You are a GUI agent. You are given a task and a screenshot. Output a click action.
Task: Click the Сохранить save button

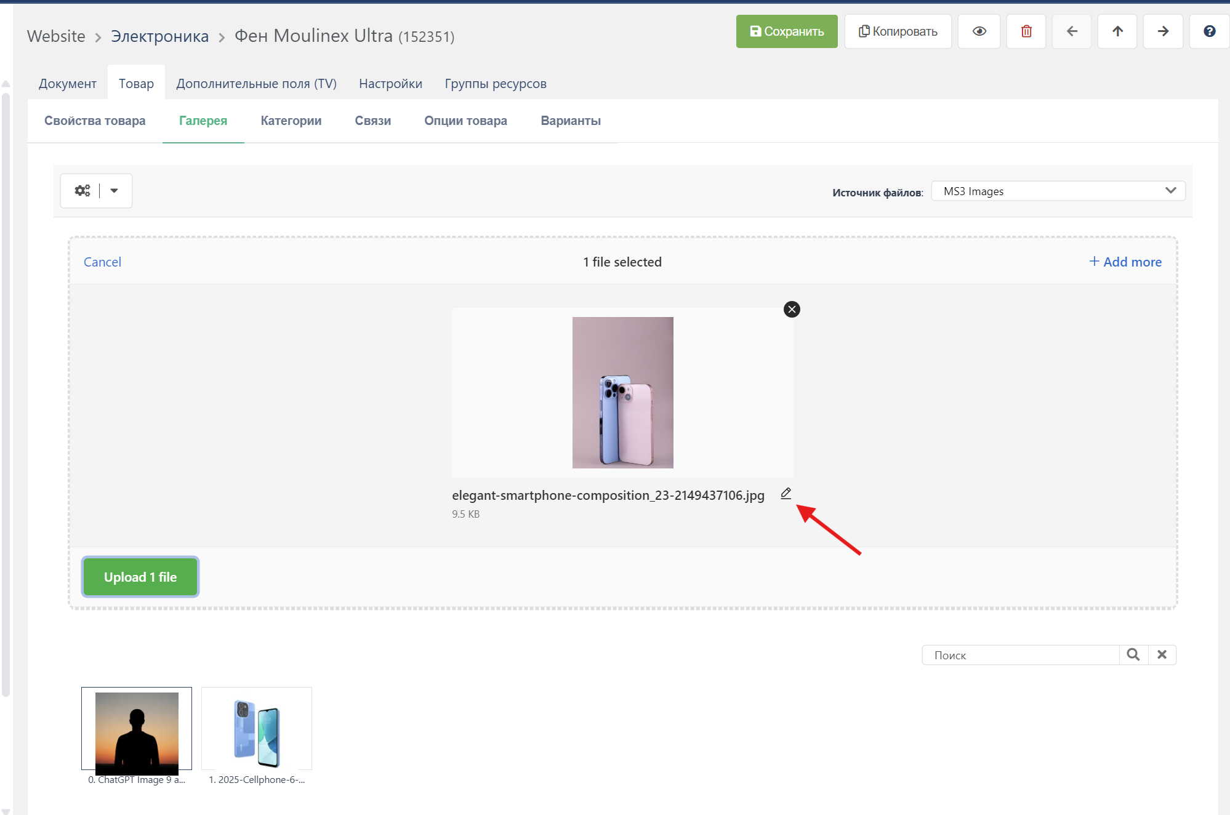[x=786, y=31]
